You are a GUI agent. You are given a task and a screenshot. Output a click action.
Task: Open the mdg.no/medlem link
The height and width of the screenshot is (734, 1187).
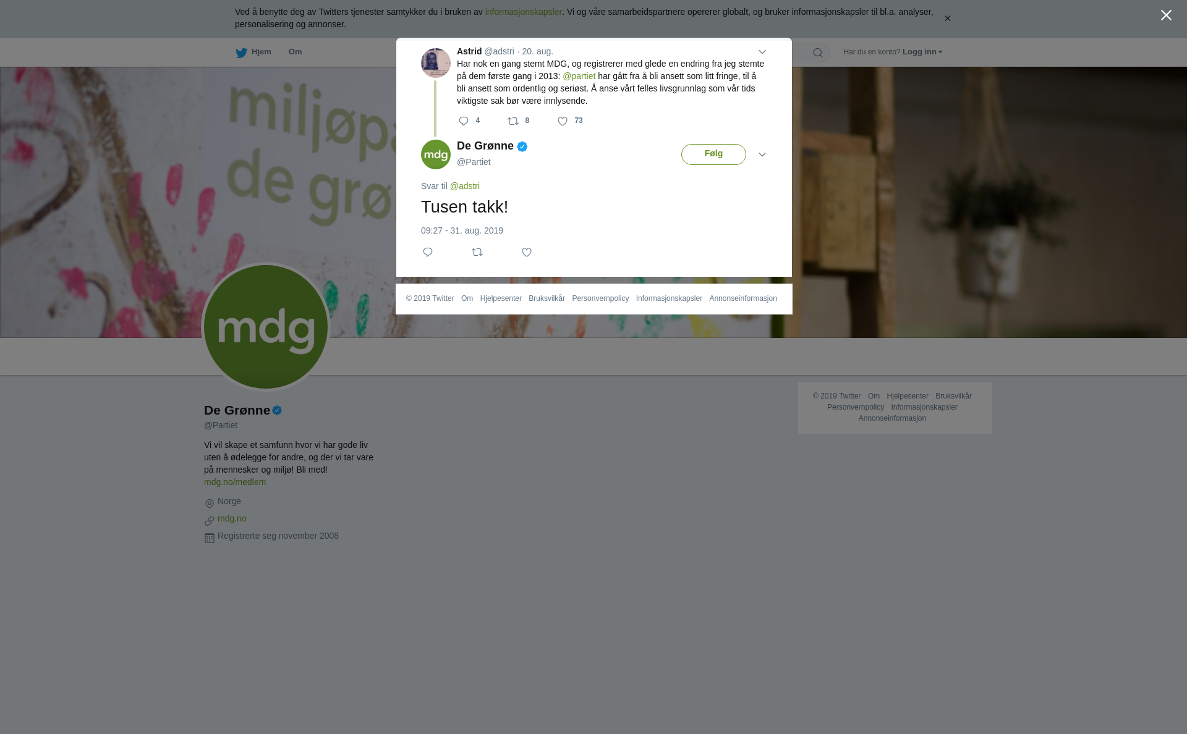coord(235,482)
